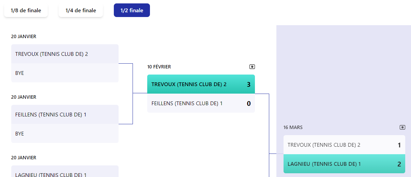This screenshot has width=411, height=177.
Task: Open the match sheet icon beside 10 FÉVRIER
Action: pyautogui.click(x=252, y=67)
